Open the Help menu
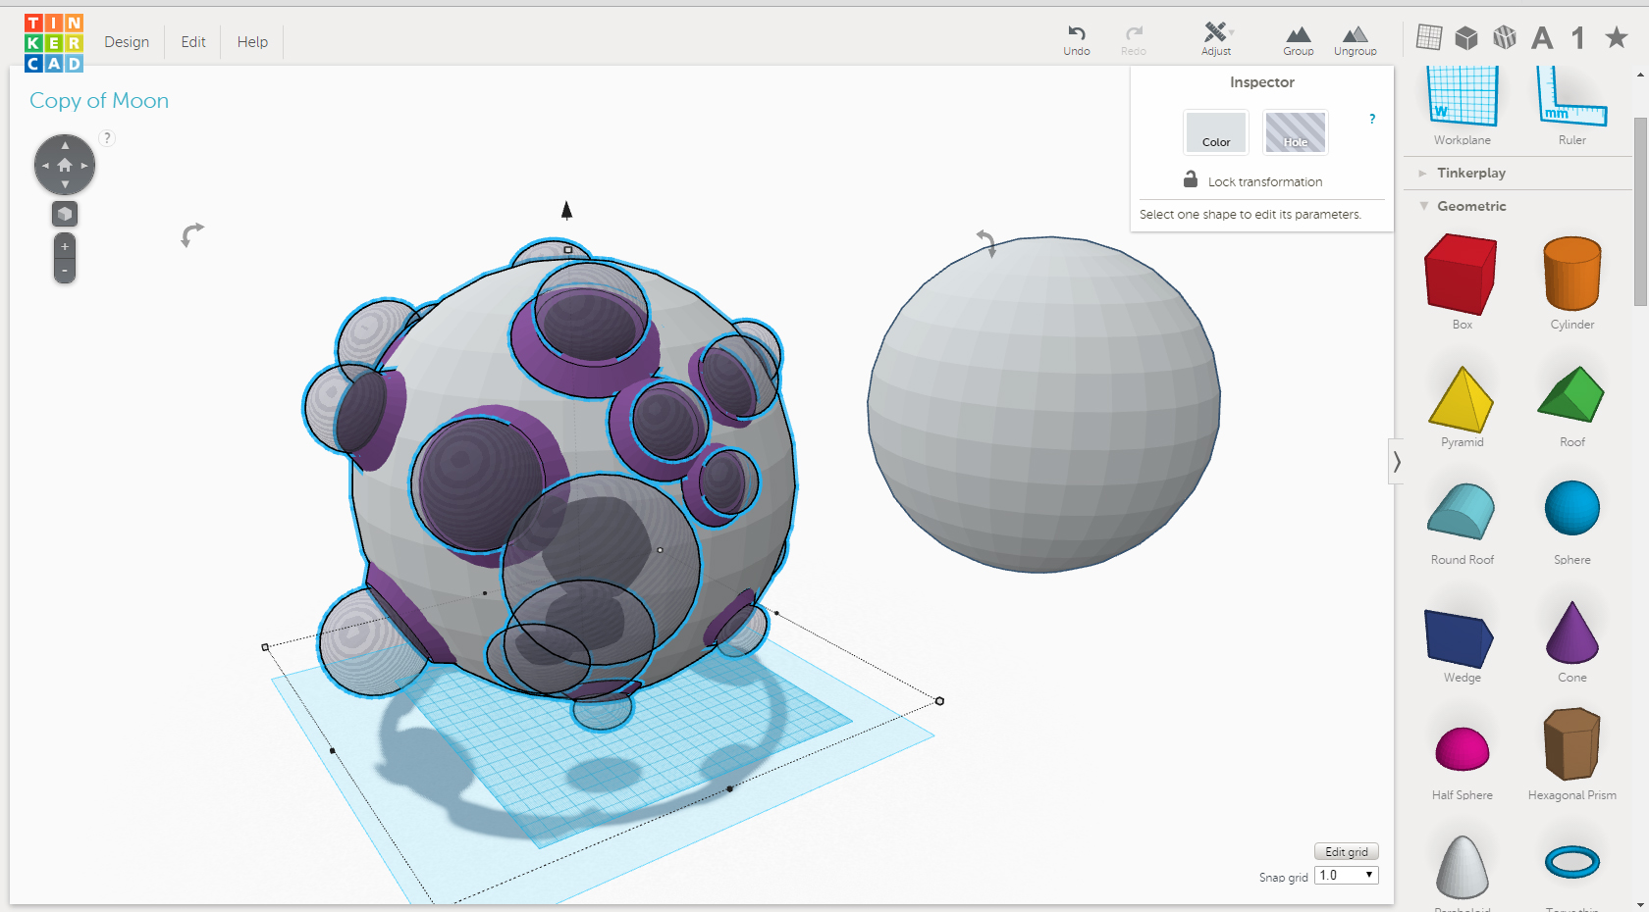The image size is (1649, 912). (x=252, y=42)
